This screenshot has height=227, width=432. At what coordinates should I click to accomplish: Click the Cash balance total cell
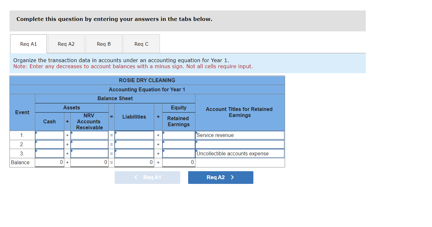point(49,163)
